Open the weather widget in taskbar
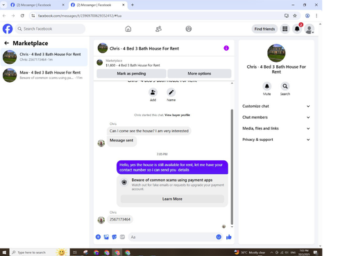The height and width of the screenshot is (256, 347). click(x=250, y=253)
